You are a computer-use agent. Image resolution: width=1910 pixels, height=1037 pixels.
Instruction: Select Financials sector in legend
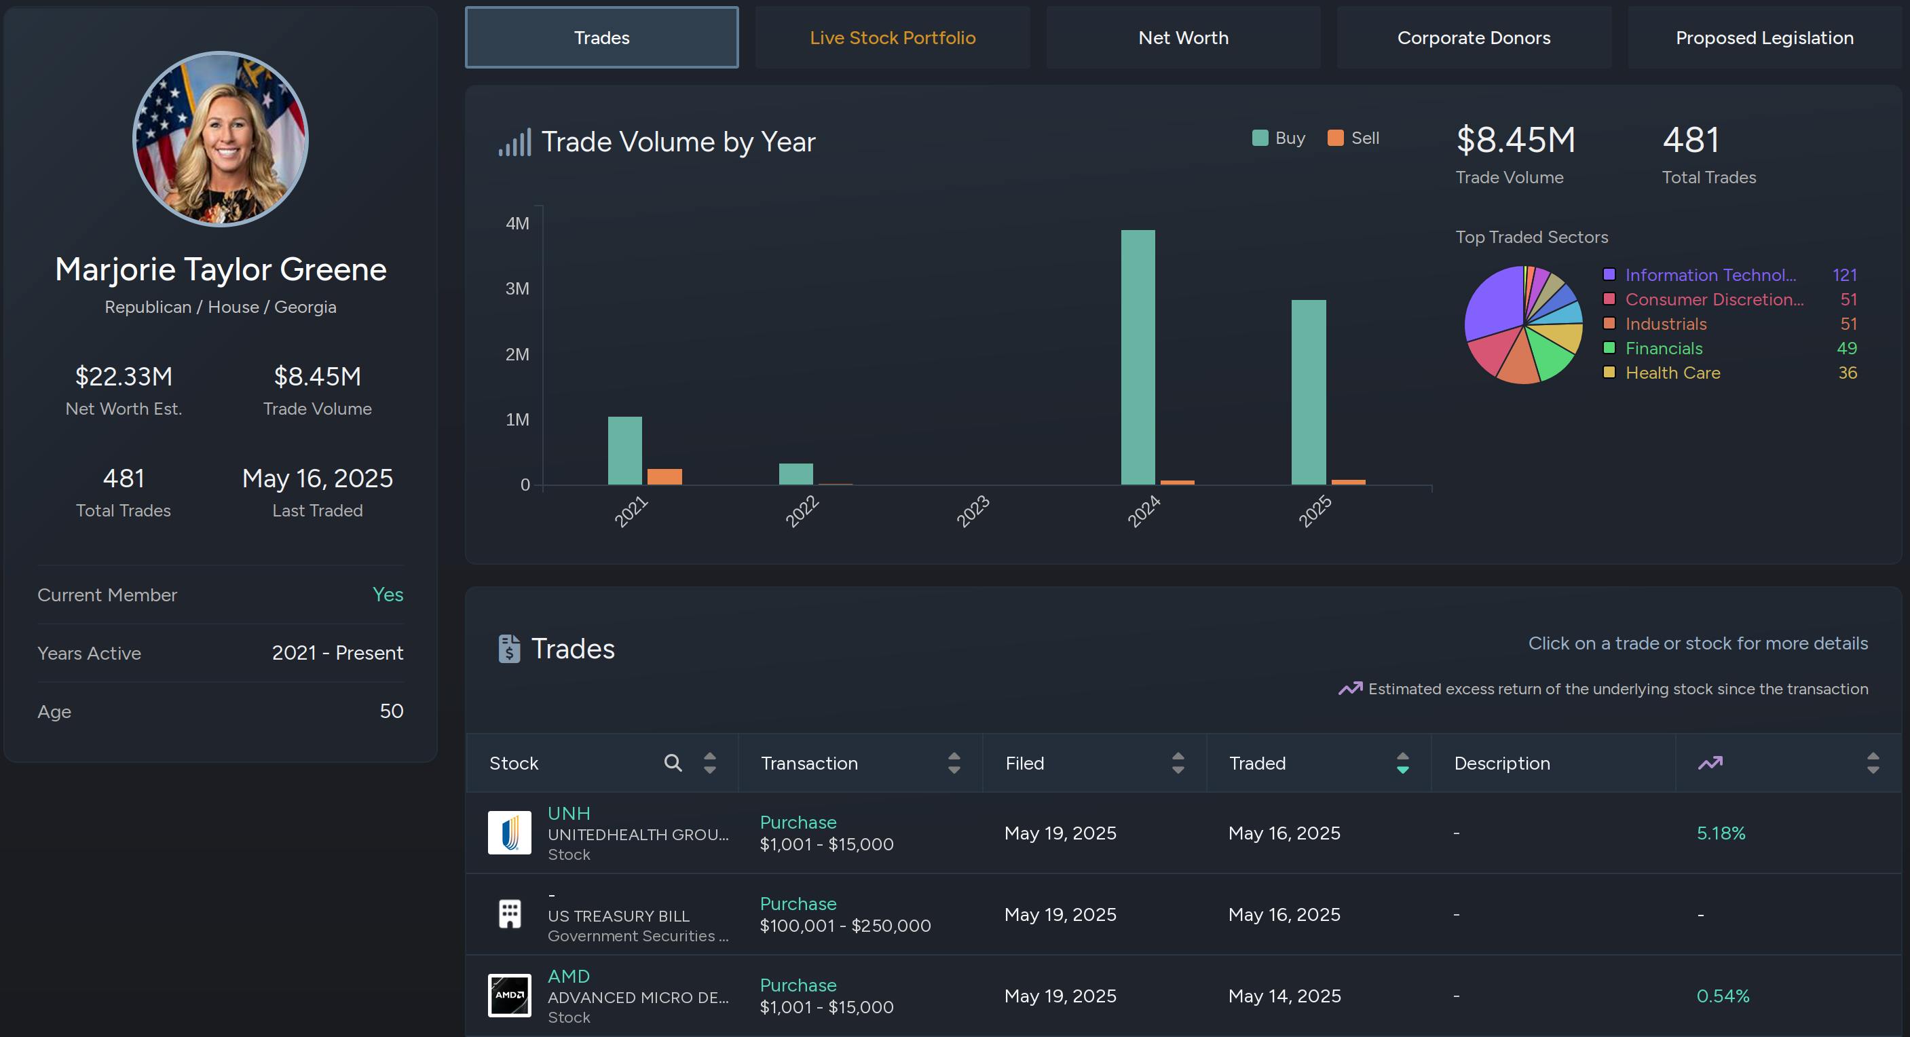[x=1663, y=348]
